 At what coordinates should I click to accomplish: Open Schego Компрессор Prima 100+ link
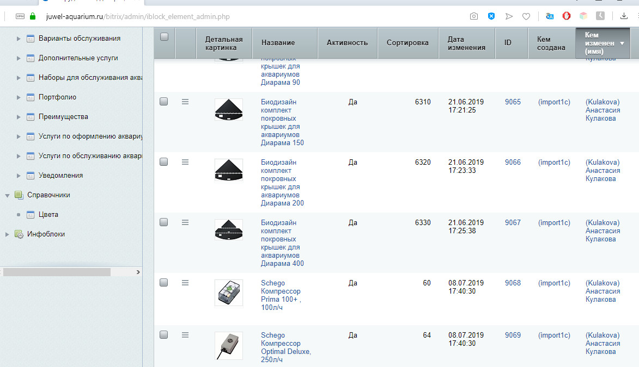tap(281, 295)
